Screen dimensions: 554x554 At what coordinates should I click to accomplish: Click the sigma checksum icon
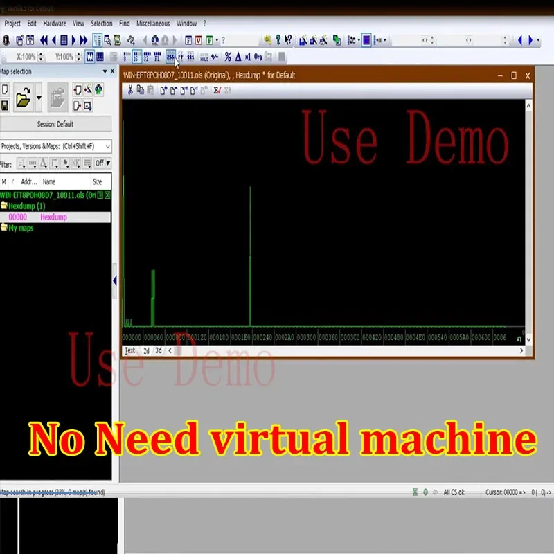click(217, 91)
